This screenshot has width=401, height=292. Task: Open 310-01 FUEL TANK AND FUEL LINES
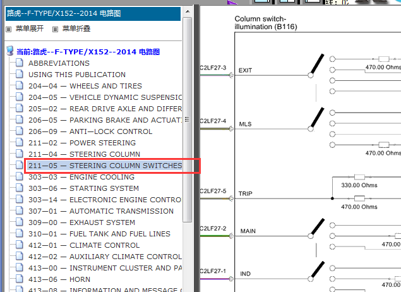click(x=99, y=234)
